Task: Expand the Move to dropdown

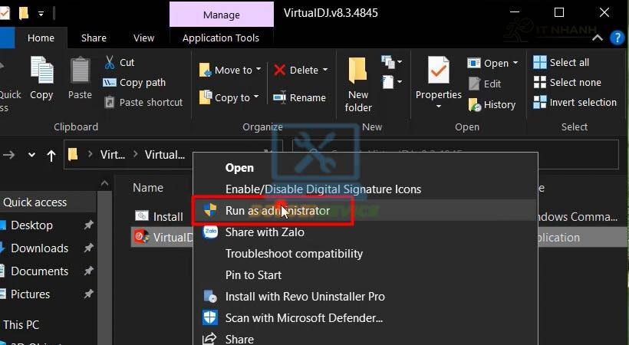Action: point(258,70)
